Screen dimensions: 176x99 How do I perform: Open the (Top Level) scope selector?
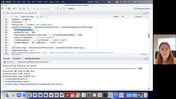tap(16, 54)
